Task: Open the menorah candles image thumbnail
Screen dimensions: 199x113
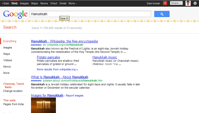Action: [x=43, y=105]
